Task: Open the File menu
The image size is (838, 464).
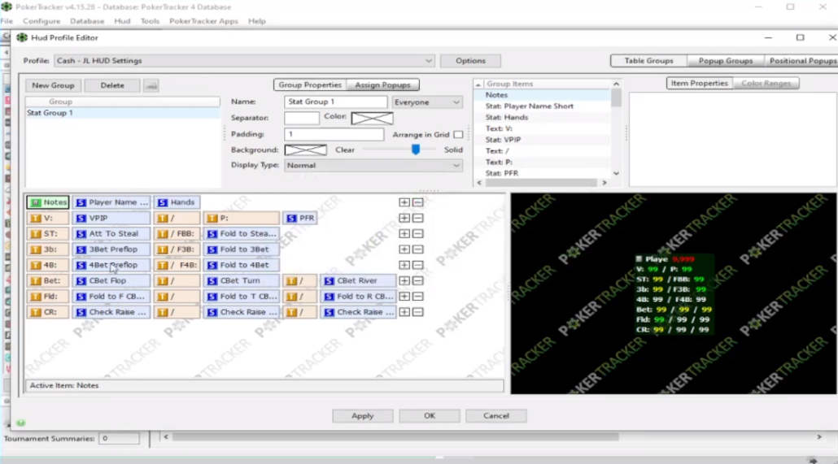Action: point(7,21)
